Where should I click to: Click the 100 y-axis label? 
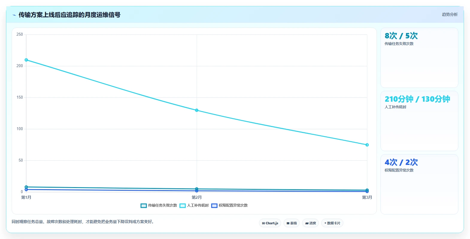(20, 129)
